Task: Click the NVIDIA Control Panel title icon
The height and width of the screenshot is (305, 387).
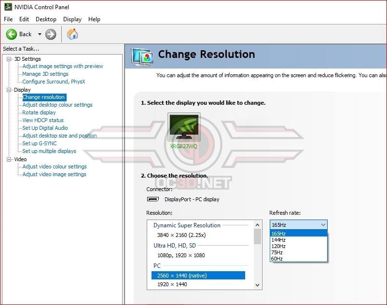Action: coord(8,7)
